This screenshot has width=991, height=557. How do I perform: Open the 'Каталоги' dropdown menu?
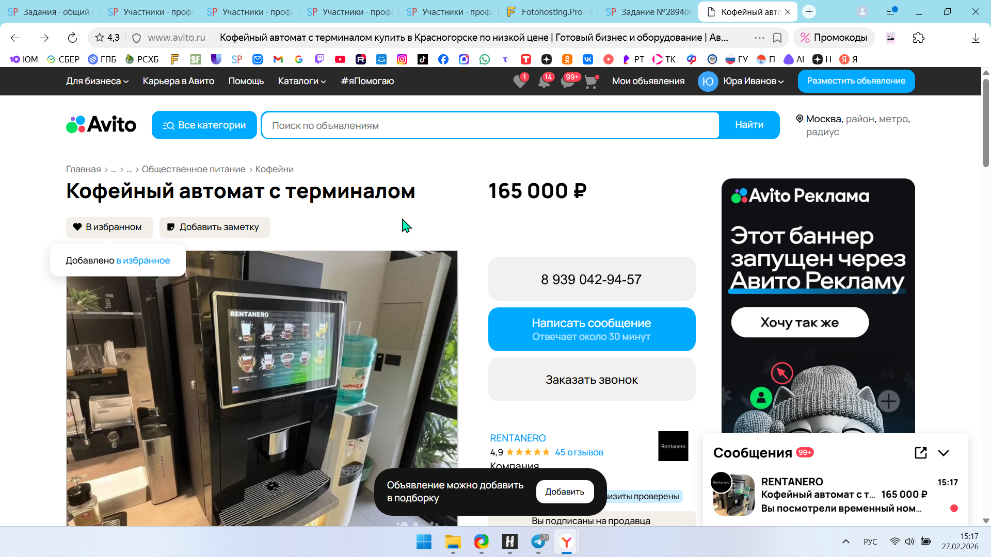[301, 81]
